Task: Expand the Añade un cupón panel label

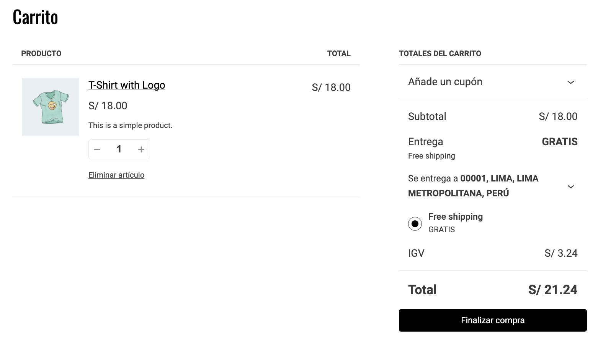Action: click(445, 82)
